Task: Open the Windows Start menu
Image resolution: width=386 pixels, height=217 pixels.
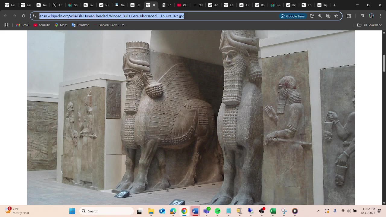Action: pos(72,211)
